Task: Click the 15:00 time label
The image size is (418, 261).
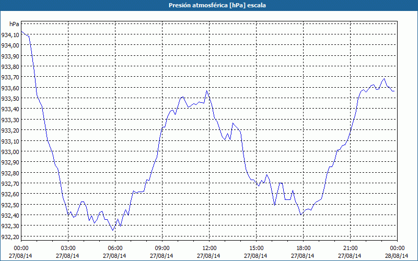Action: pos(256,248)
